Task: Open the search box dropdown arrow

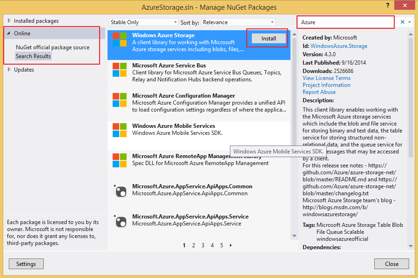Action: (410, 22)
